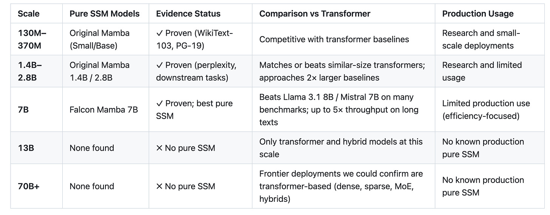Select the 130M–370M scale cell

(x=32, y=39)
